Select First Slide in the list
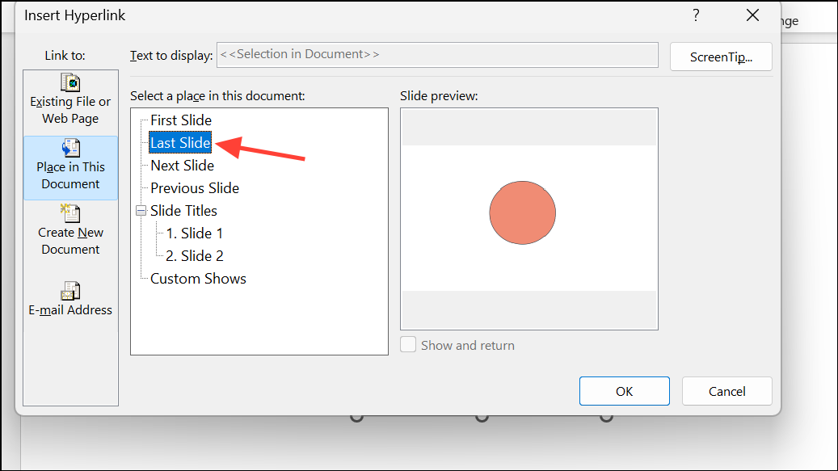 point(181,120)
